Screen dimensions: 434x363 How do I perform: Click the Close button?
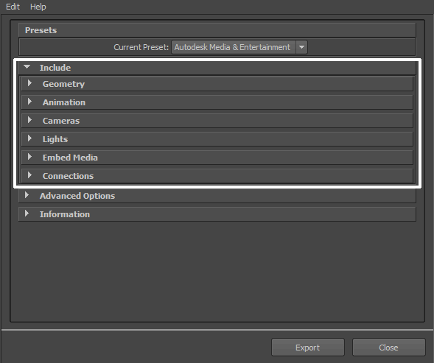(388, 348)
